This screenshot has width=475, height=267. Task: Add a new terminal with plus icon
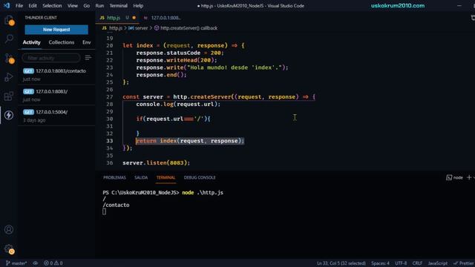(x=469, y=177)
